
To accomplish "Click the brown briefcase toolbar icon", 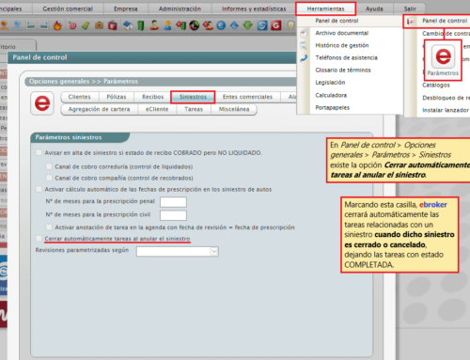I will click(x=100, y=25).
